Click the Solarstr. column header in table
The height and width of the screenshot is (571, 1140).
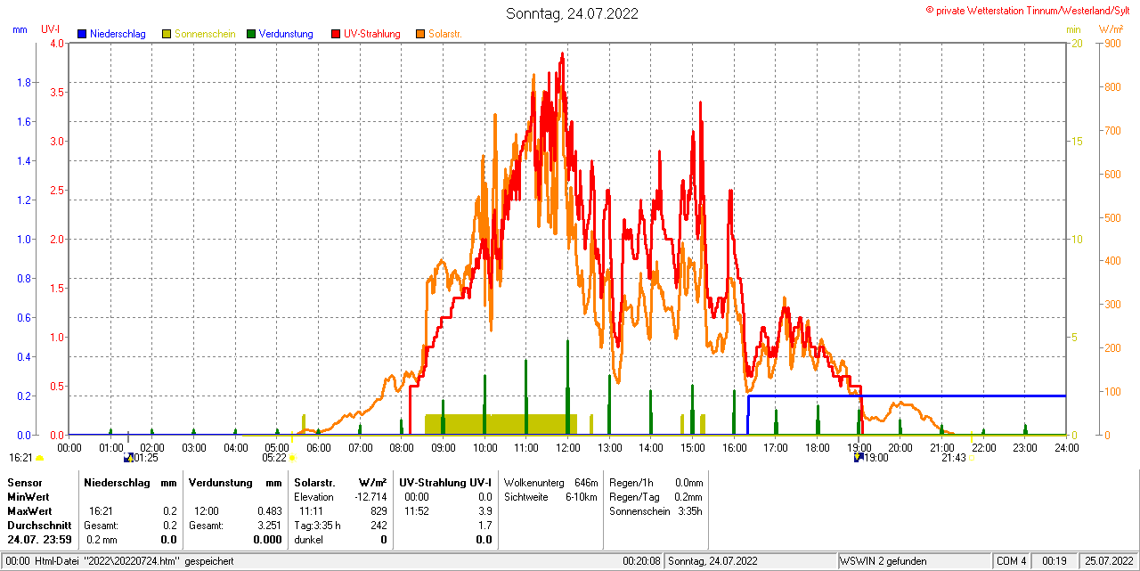[313, 482]
